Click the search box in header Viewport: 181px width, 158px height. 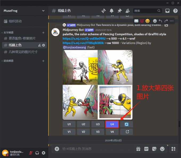click(147, 11)
